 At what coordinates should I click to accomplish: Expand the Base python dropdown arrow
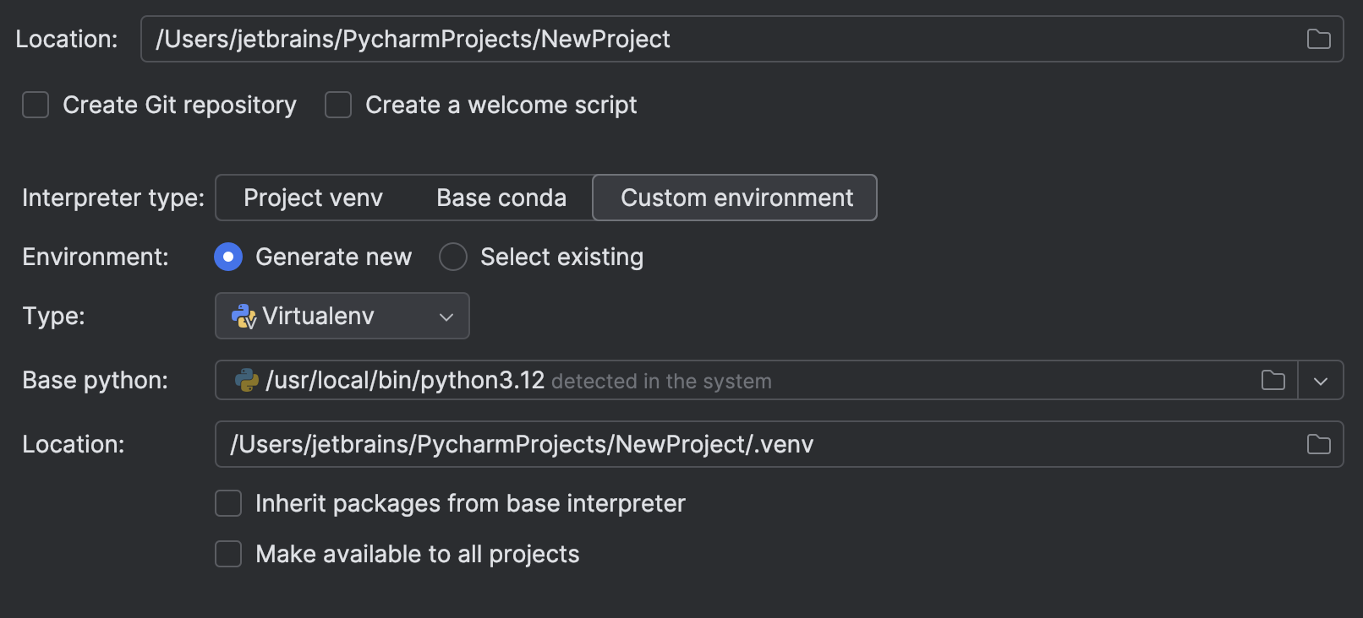tap(1321, 381)
